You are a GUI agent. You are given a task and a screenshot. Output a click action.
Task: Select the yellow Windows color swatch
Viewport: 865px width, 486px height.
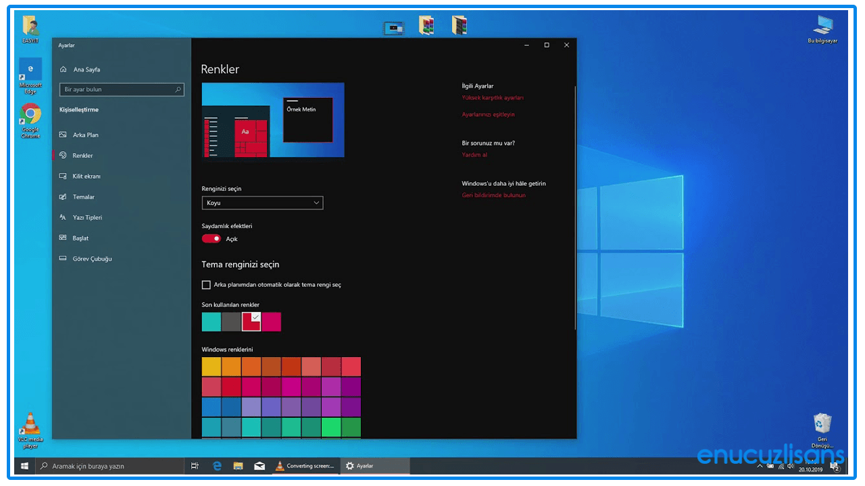click(211, 366)
